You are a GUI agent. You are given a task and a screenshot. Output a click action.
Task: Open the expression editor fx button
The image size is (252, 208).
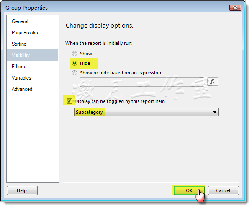(x=213, y=82)
